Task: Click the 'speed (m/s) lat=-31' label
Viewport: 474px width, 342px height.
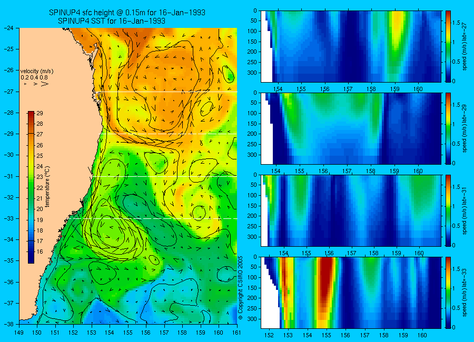Action: click(465, 210)
